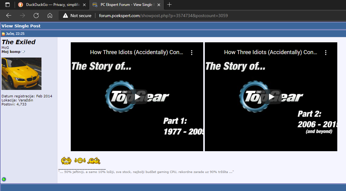
Task: Go back to the previous page
Action: (9, 16)
